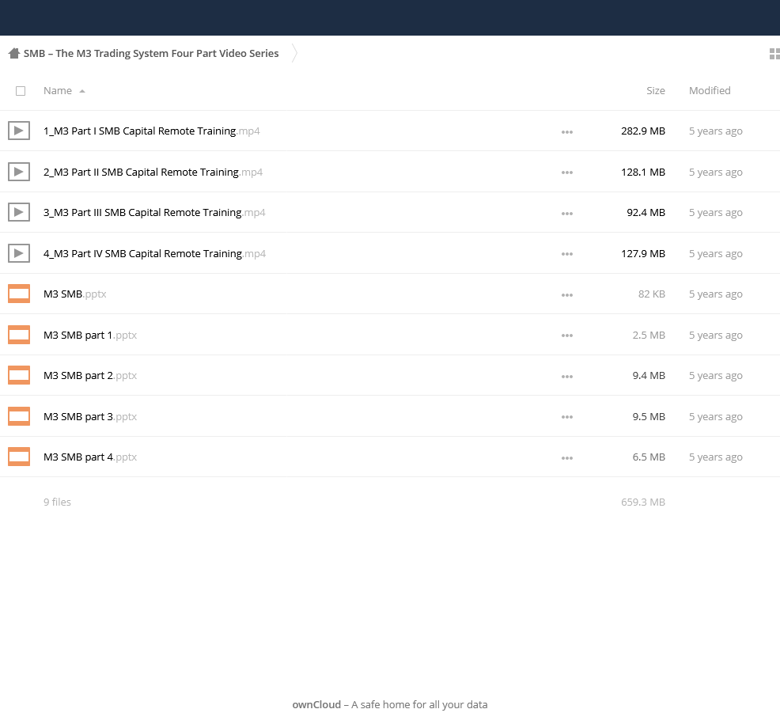Open more actions for M3 SMB part 1.pptx
This screenshot has width=780, height=728.
(567, 336)
